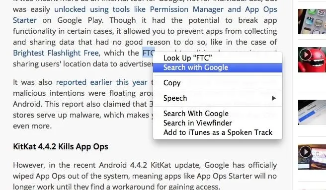Open the tablet screen sidebar thumbnail

coord(312,112)
